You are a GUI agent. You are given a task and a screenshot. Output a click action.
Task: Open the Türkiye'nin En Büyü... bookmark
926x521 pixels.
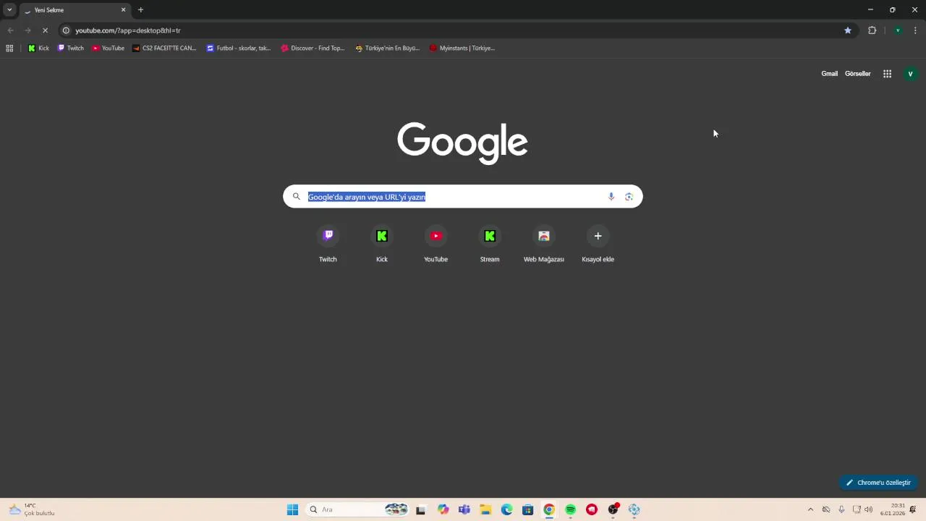(x=387, y=48)
